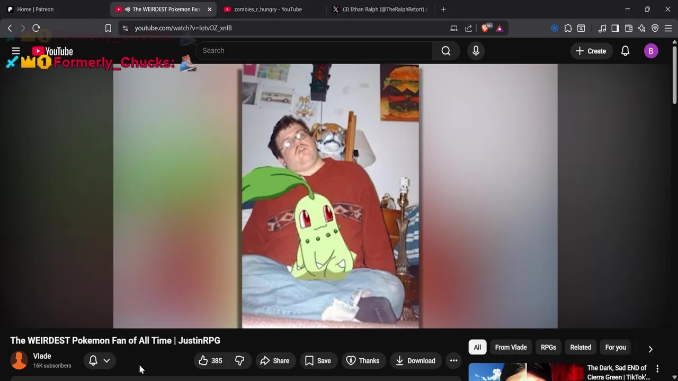View site information in address bar
Screen dimensions: 678x381
point(125,28)
